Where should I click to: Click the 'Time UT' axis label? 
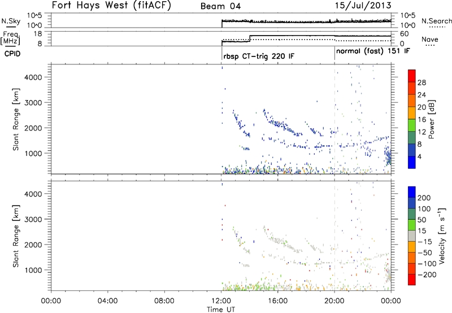[x=221, y=310]
